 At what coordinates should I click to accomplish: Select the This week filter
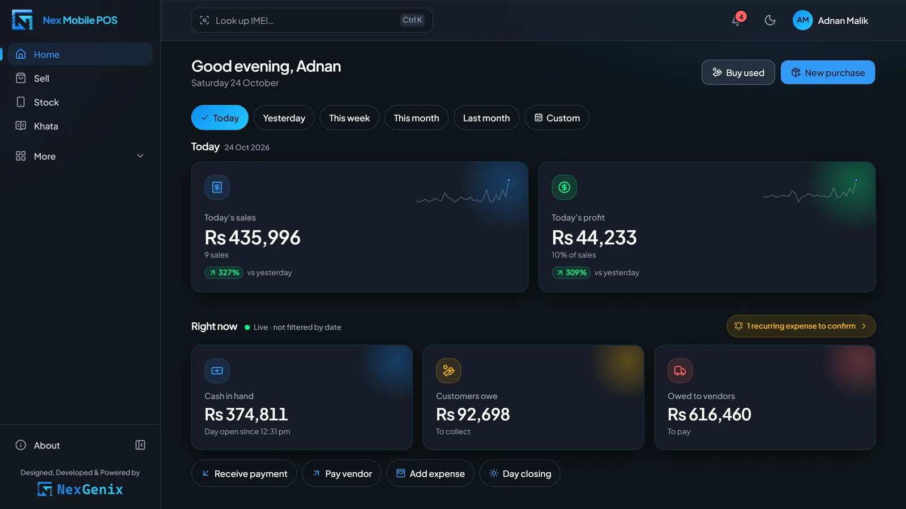pyautogui.click(x=349, y=118)
